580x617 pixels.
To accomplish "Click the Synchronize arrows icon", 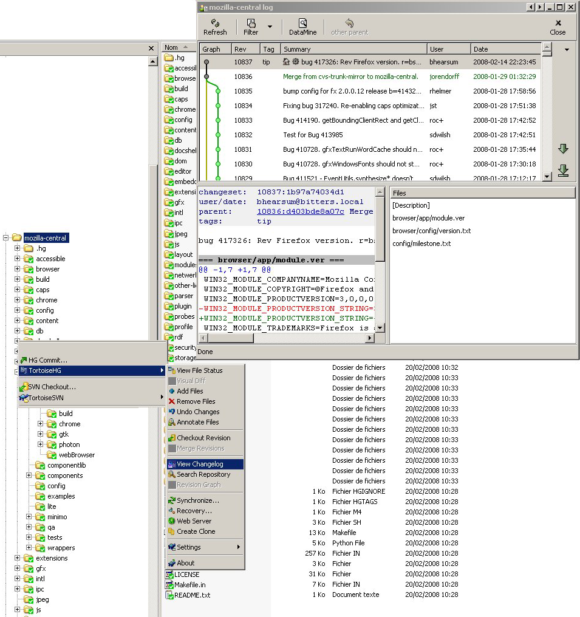I will tap(171, 500).
